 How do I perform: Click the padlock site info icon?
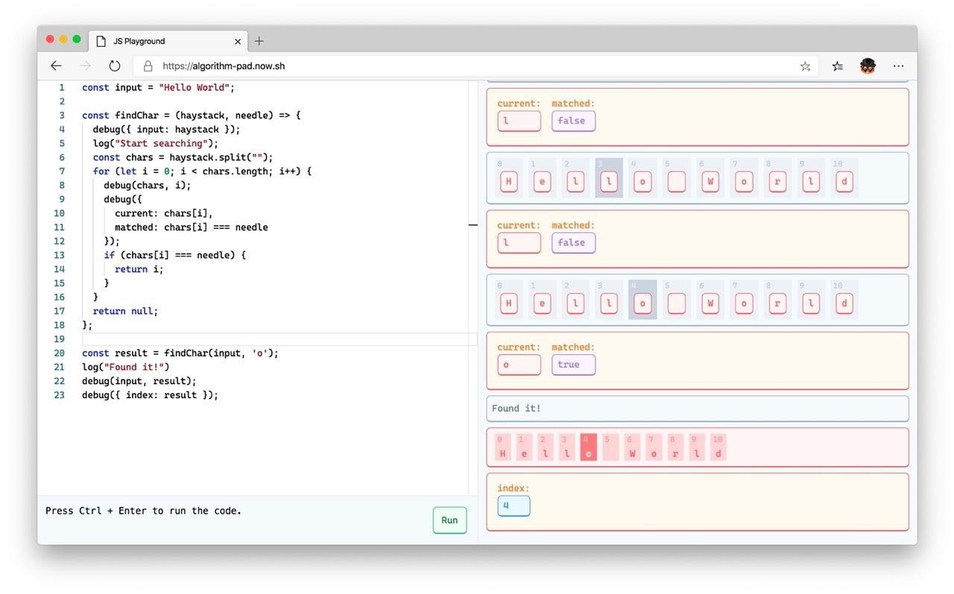pyautogui.click(x=148, y=66)
